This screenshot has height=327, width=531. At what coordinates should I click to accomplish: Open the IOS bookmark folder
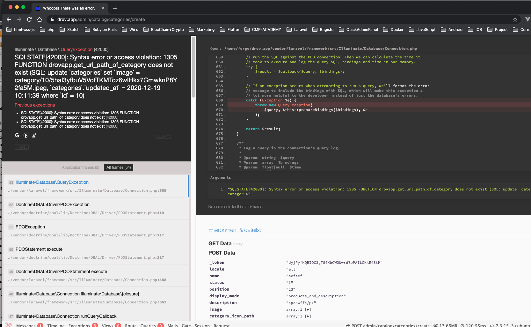click(475, 30)
